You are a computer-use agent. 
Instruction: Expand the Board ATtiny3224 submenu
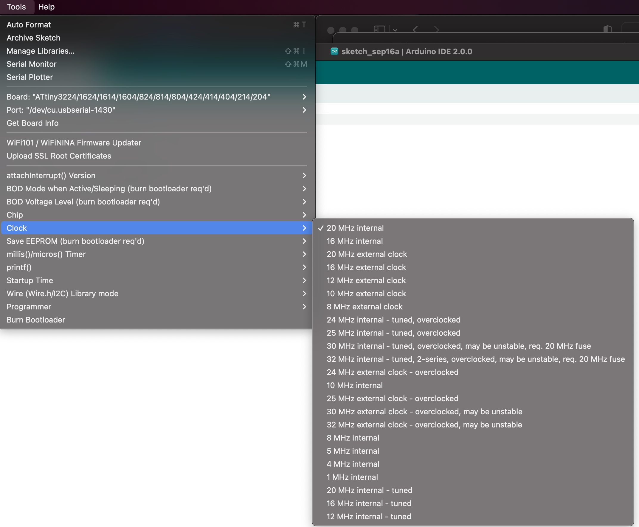click(157, 97)
